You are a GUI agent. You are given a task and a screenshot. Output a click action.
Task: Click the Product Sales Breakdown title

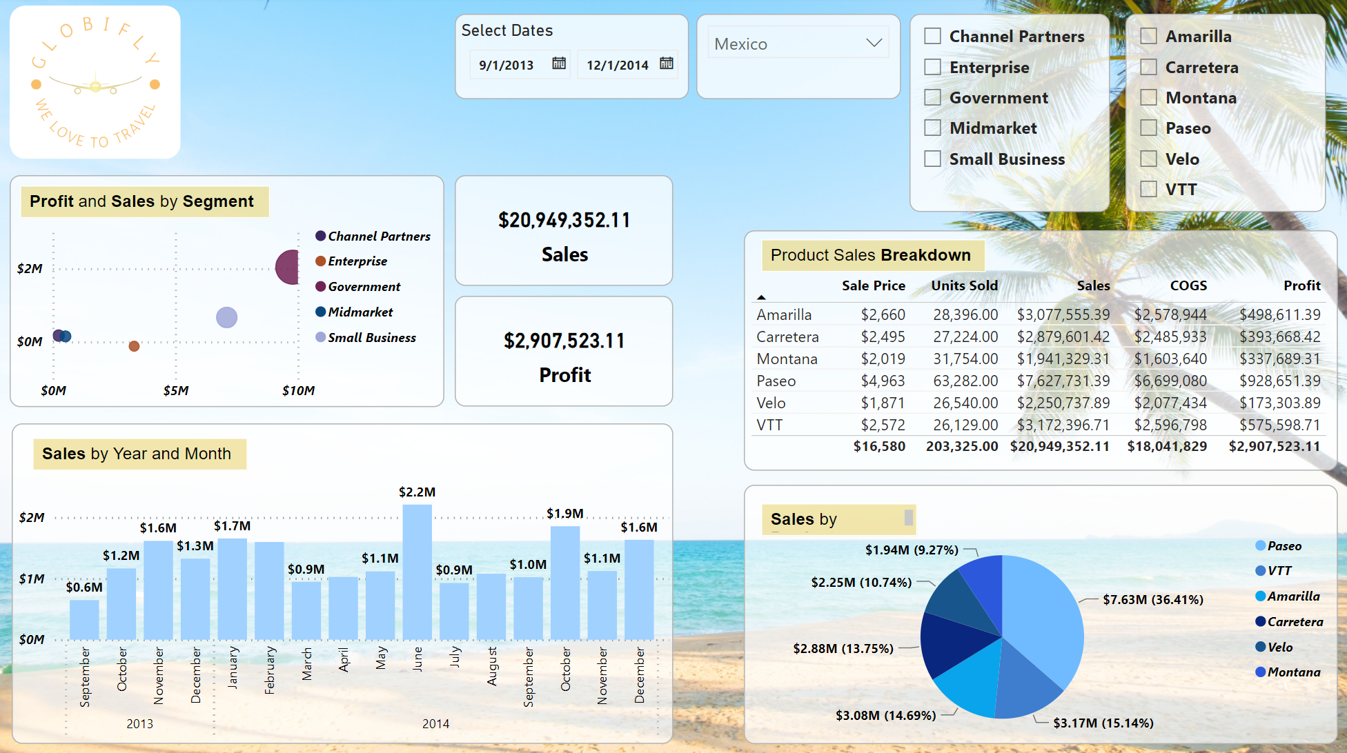[872, 255]
